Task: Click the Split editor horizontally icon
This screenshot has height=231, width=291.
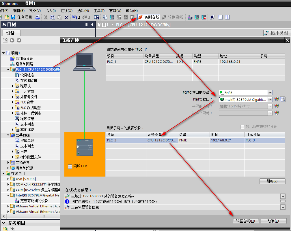Action: pos(220,17)
